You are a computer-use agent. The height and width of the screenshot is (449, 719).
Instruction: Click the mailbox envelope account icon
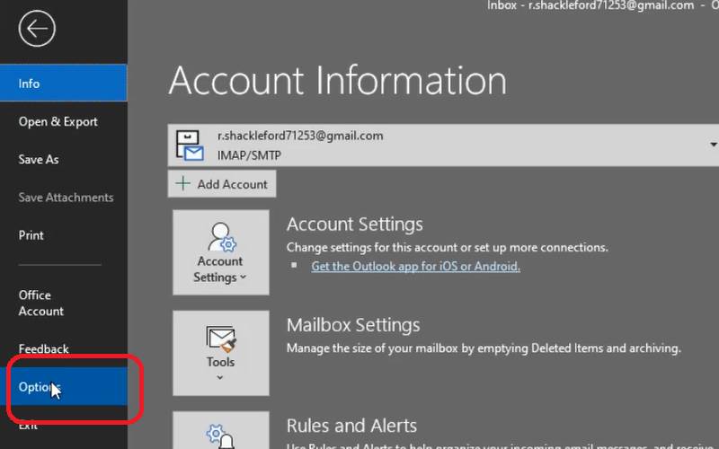(190, 145)
